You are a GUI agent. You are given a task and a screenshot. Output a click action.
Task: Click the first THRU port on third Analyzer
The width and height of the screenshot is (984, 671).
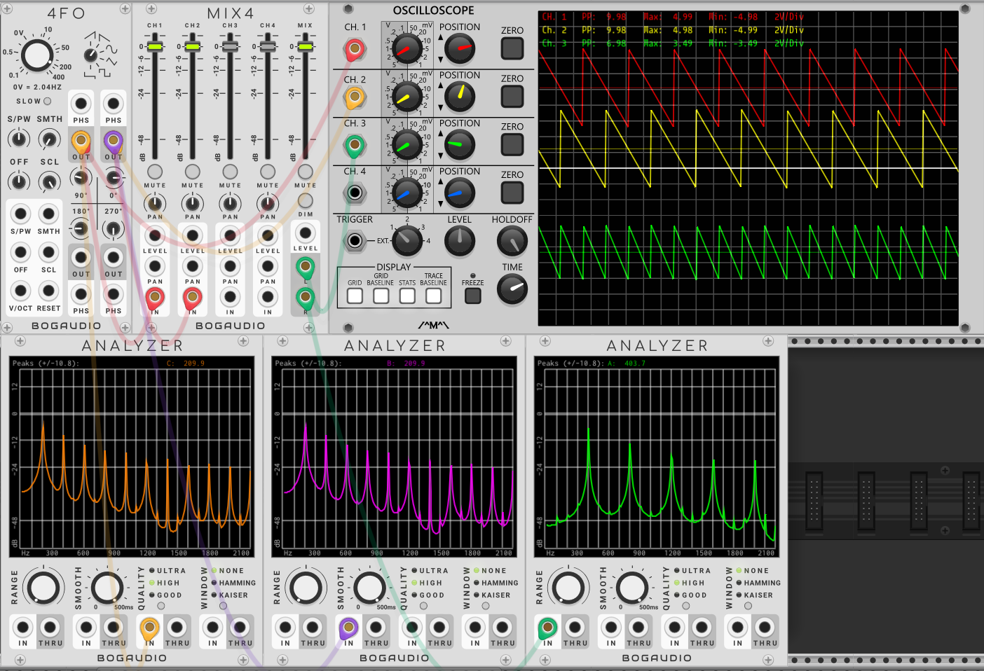click(575, 627)
